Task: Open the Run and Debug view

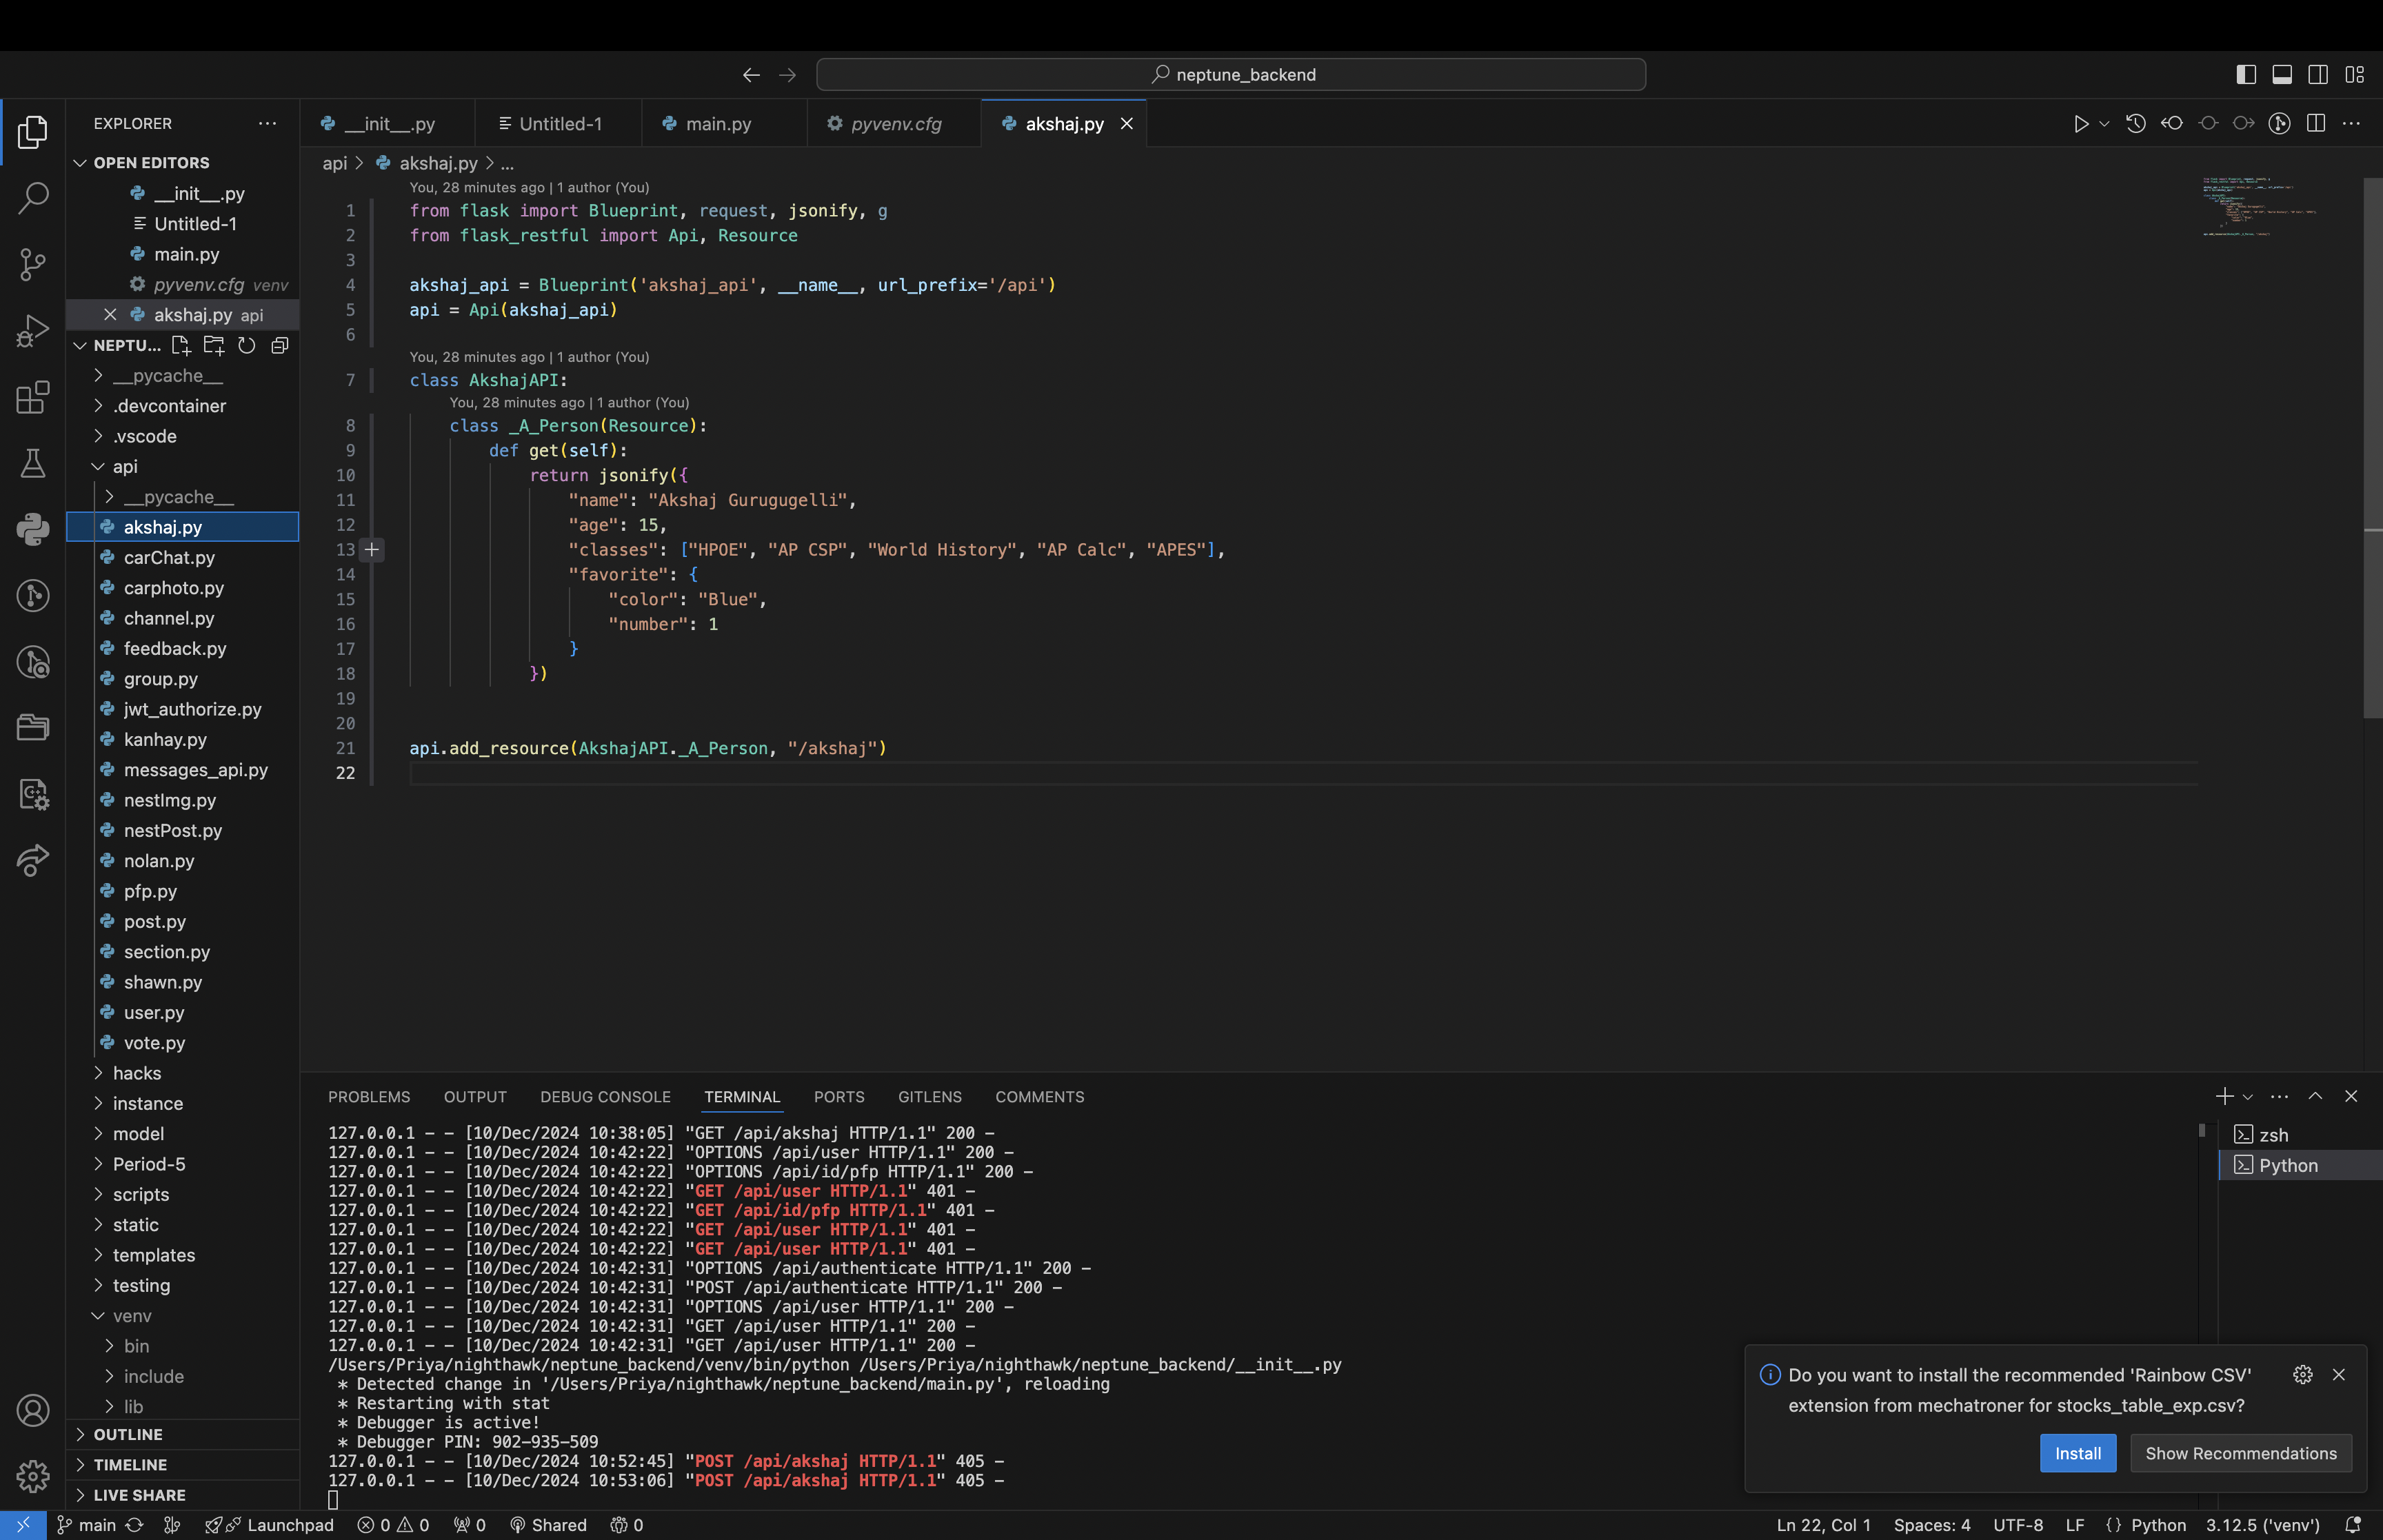Action: 33,331
